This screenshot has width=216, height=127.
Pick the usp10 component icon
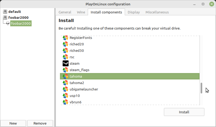[66, 96]
